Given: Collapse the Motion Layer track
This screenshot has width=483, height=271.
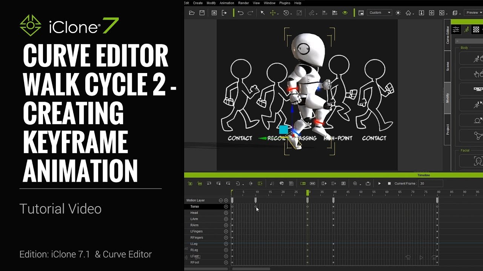Looking at the screenshot, I should point(221,201).
